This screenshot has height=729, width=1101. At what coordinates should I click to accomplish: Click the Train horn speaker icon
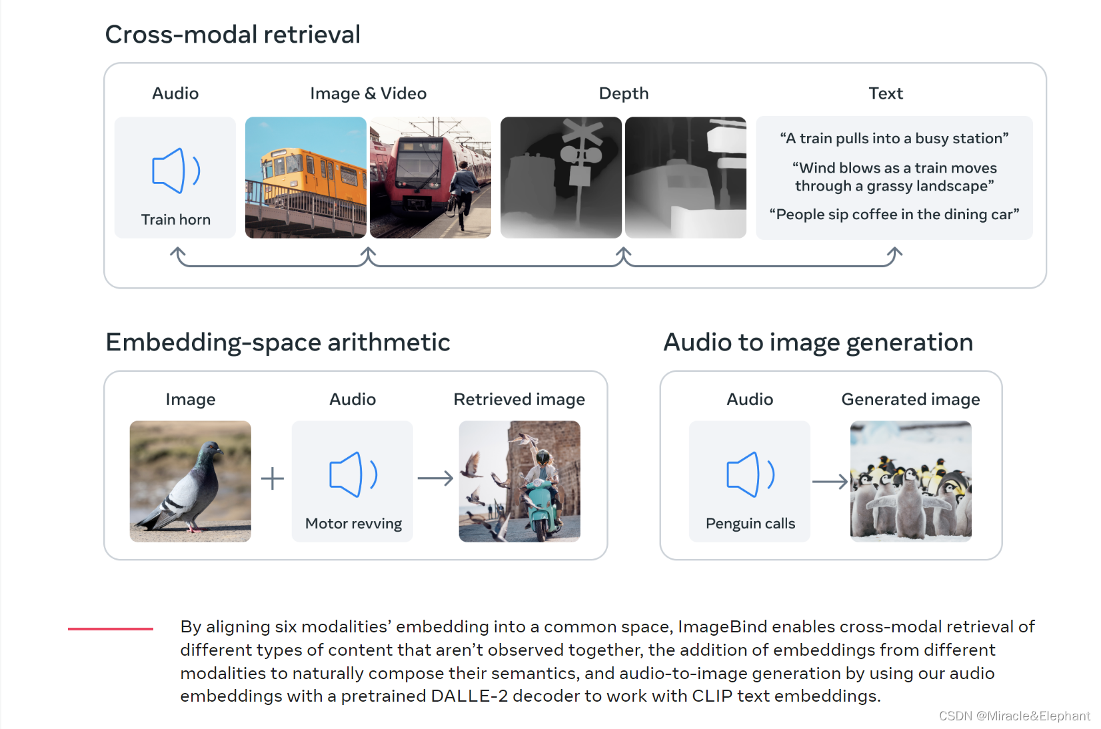pyautogui.click(x=176, y=171)
